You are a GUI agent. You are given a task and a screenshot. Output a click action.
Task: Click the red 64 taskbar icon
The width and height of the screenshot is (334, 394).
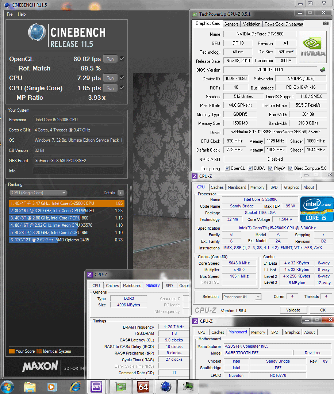143,387
